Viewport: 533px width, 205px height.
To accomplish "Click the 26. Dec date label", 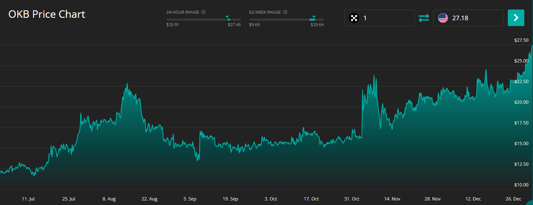I will tap(514, 199).
